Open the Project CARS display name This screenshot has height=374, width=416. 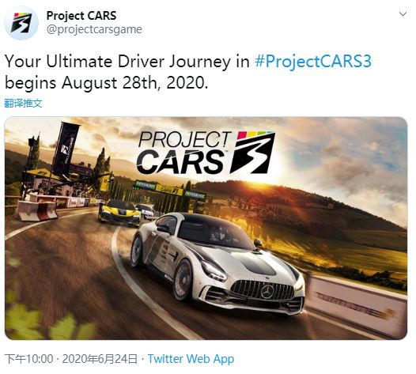pyautogui.click(x=81, y=16)
